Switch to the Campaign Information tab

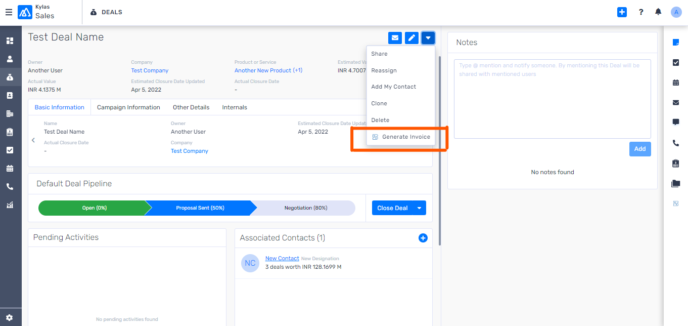tap(128, 107)
